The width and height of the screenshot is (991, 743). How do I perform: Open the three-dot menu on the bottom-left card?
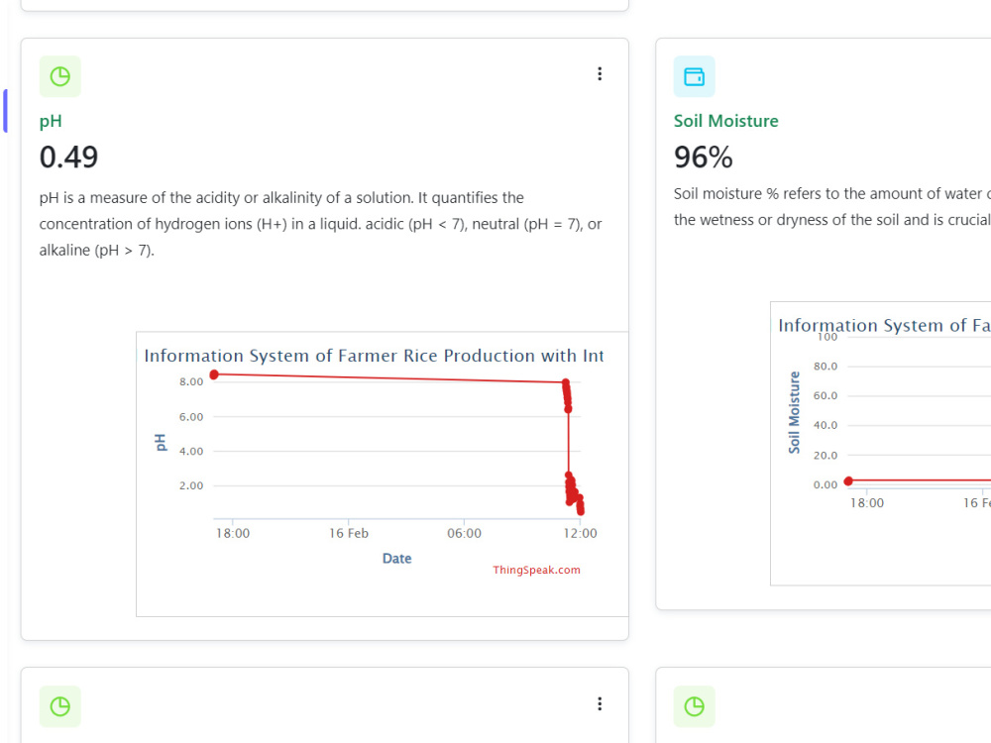[x=600, y=703]
